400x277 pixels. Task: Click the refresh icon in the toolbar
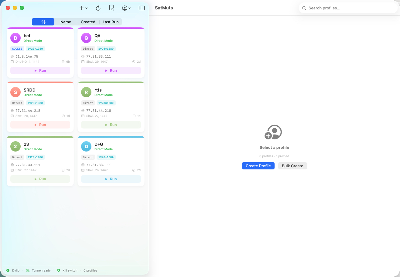[98, 8]
